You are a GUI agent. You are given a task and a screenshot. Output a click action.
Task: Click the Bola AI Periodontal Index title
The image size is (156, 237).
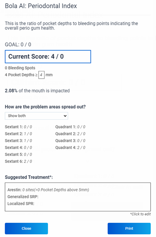41,6
